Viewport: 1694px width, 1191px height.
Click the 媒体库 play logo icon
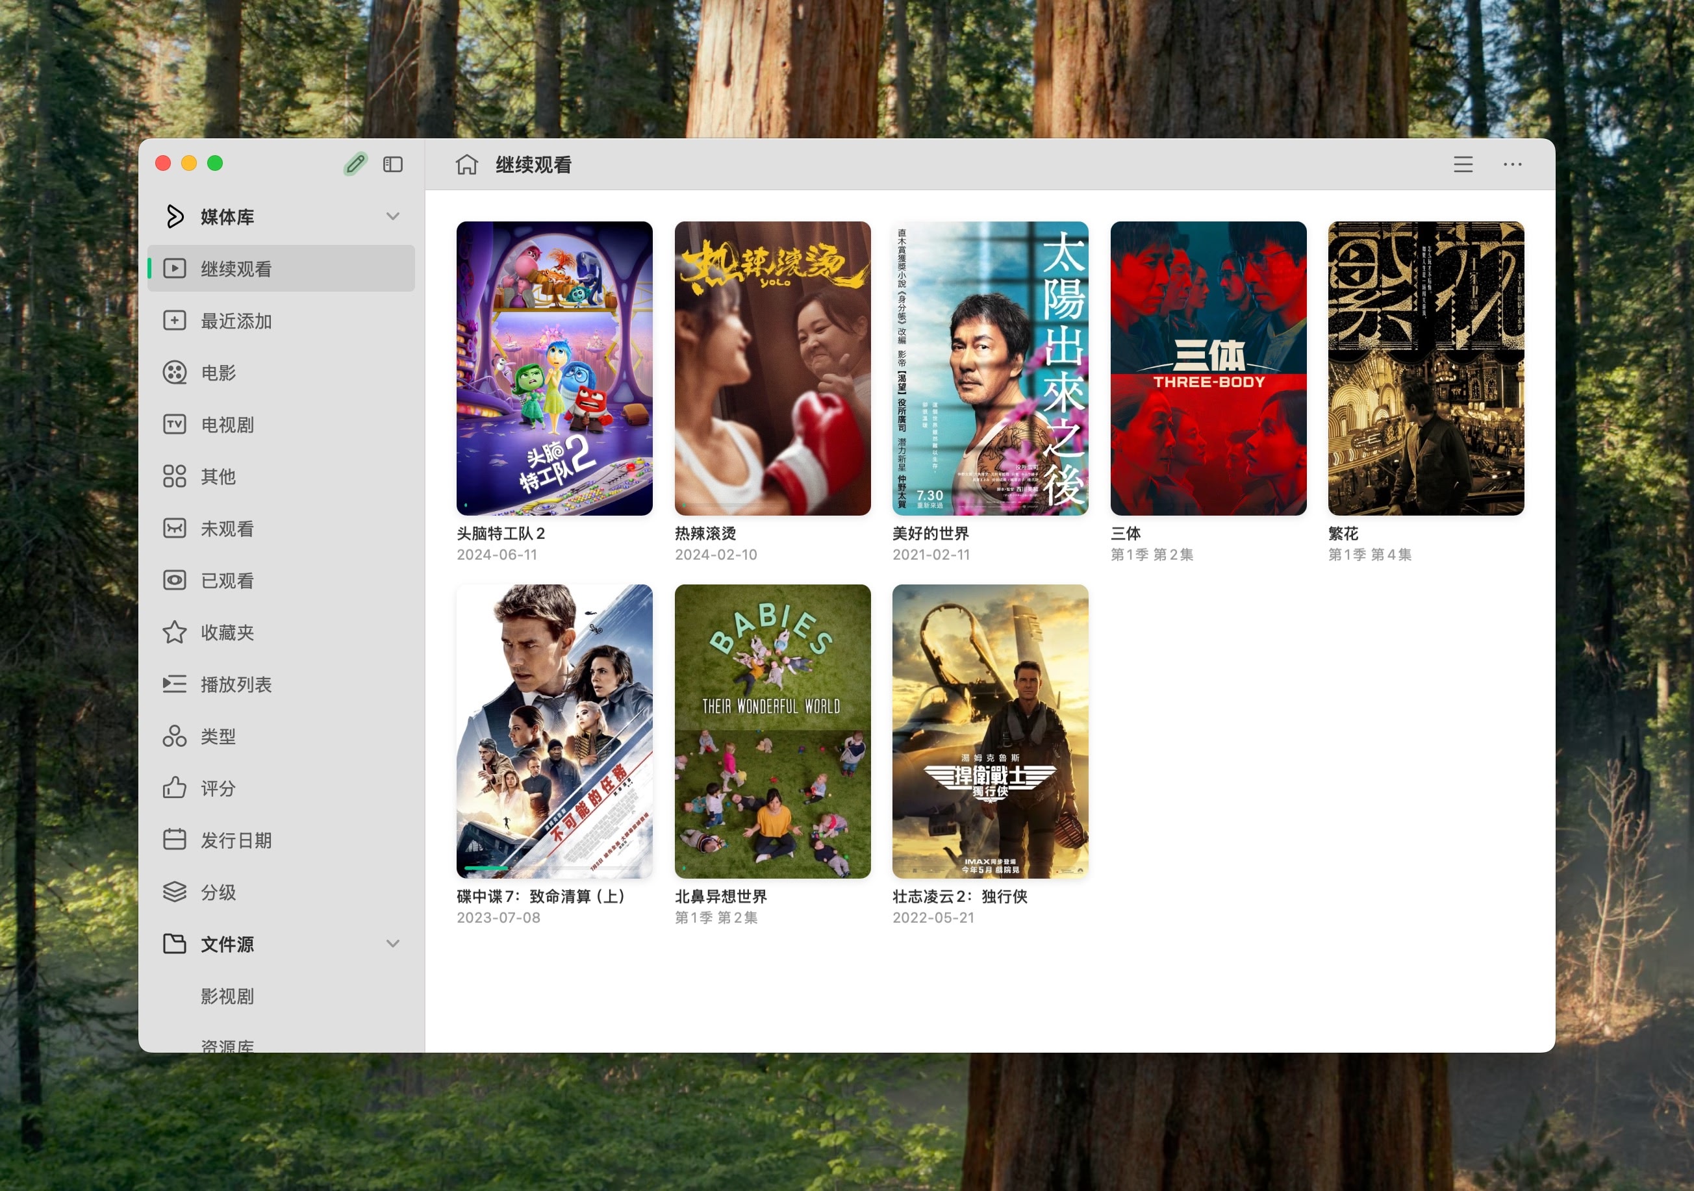174,216
